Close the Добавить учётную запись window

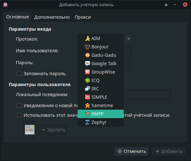coord(185,5)
